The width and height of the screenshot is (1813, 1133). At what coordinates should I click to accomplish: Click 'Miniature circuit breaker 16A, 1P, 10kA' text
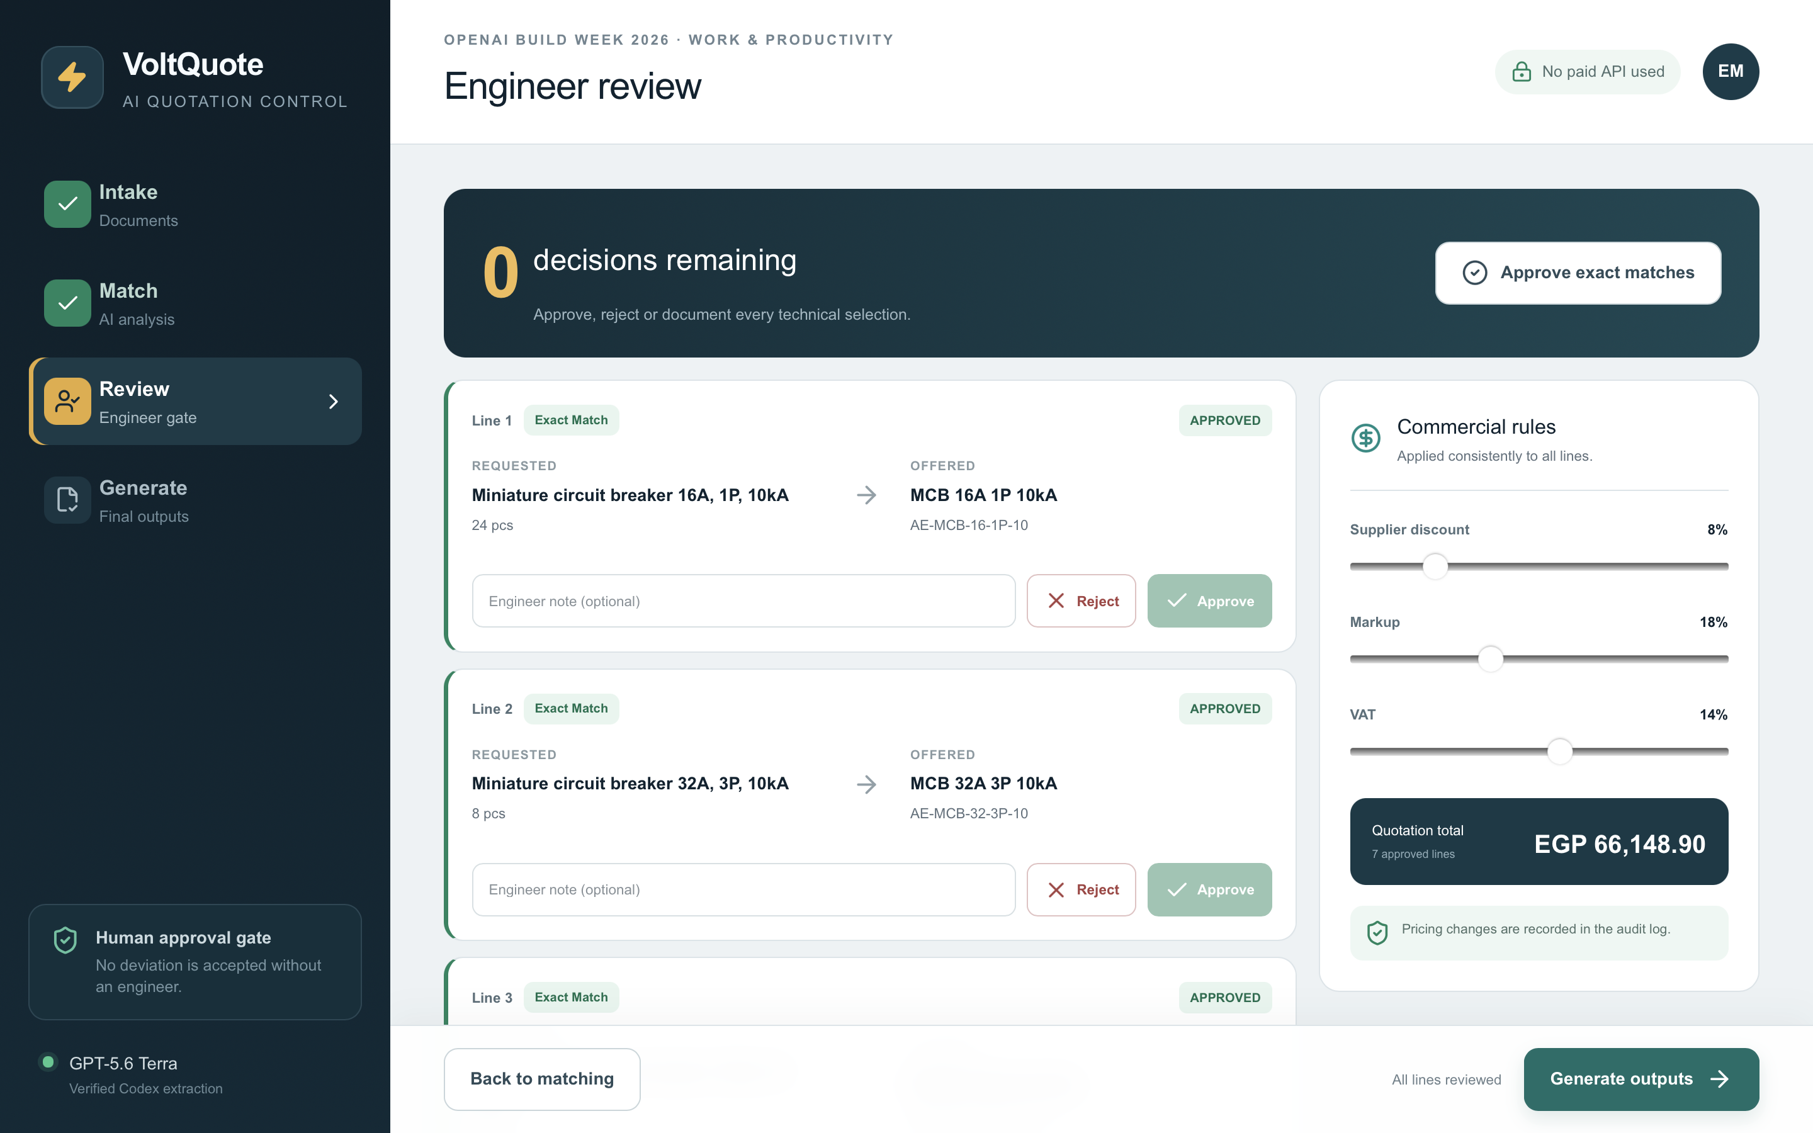point(630,495)
